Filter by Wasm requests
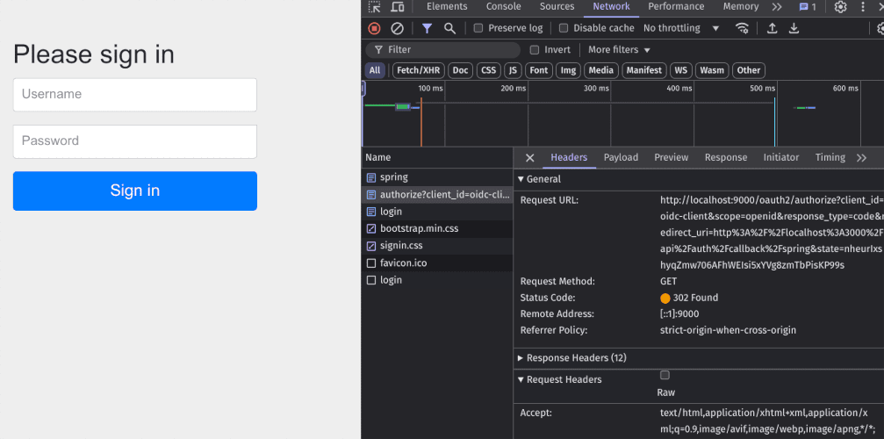Viewport: 884px width, 439px height. (x=712, y=70)
